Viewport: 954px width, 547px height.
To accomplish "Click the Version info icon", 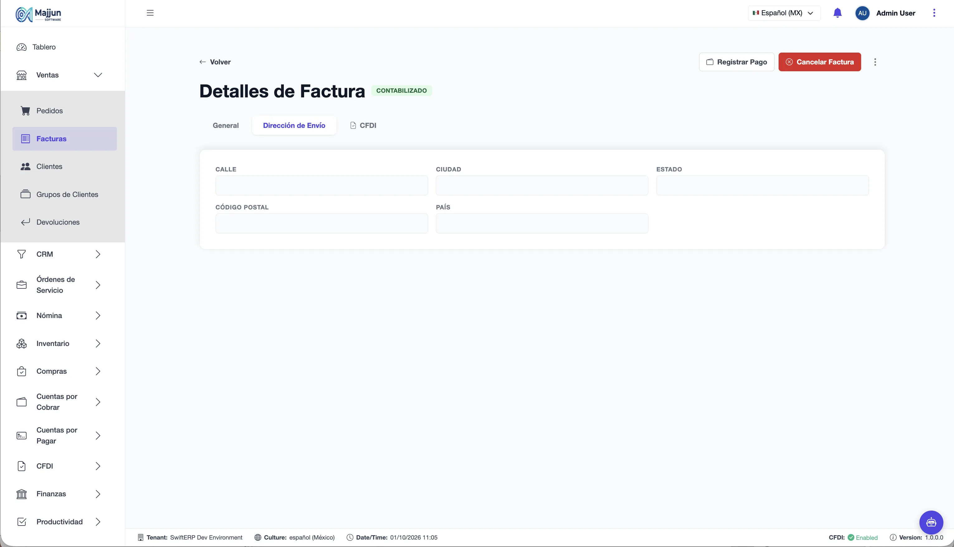I will (x=893, y=538).
